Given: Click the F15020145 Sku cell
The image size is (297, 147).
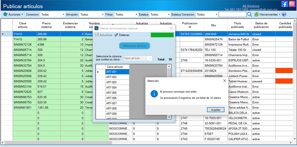Looking at the screenshot, I should point(216,139).
